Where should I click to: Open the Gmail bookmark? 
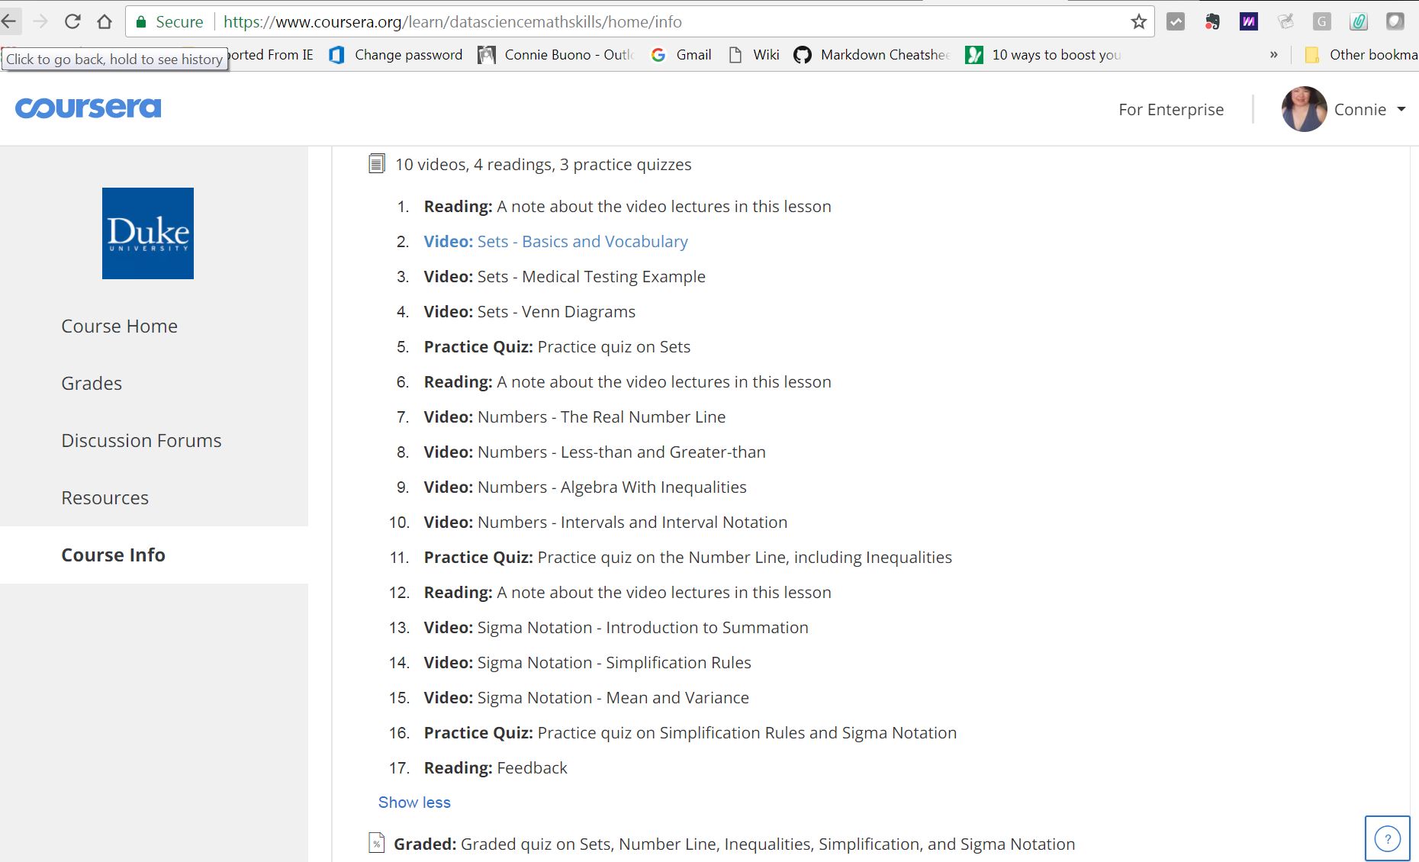(681, 55)
